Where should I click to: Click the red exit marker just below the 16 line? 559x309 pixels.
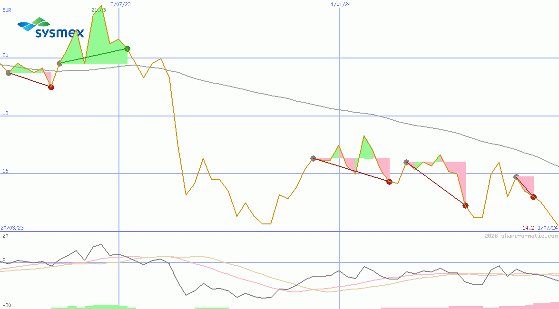tap(389, 182)
